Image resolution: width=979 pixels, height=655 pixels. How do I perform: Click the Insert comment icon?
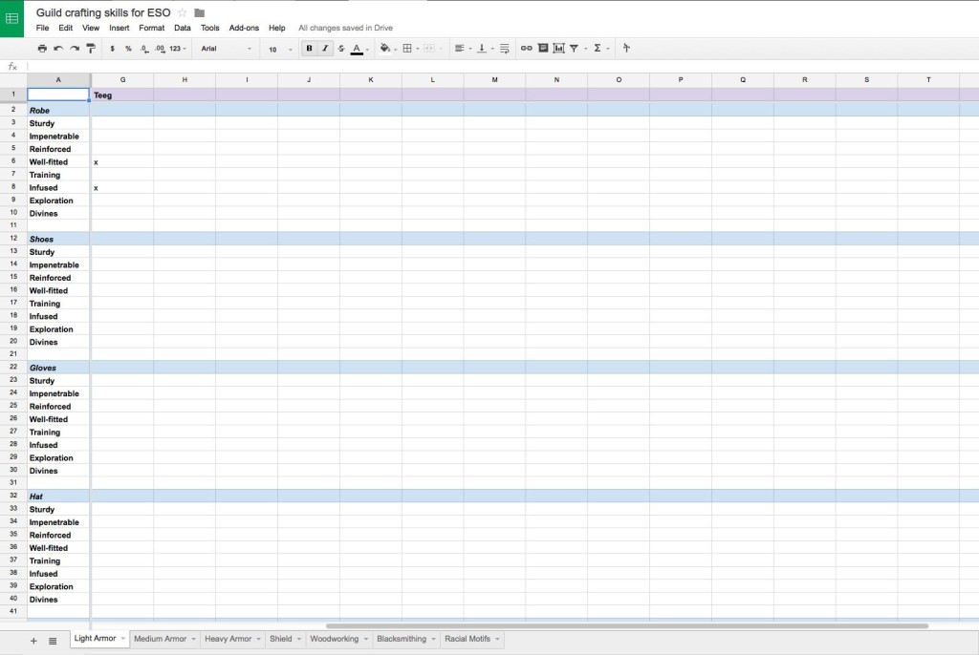pyautogui.click(x=543, y=49)
